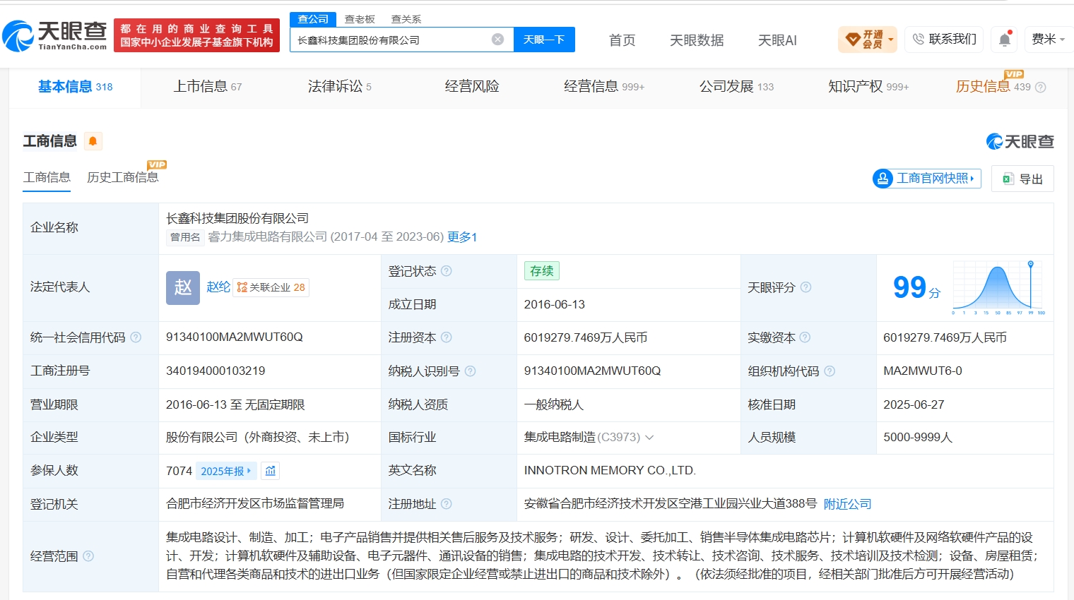Open the notification bell in the header
Screen dimensions: 1074x600
[1005, 40]
